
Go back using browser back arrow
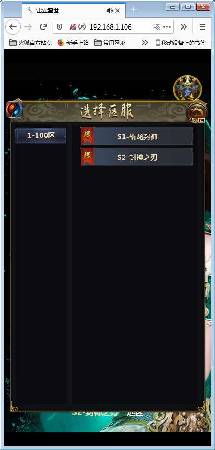click(x=13, y=27)
